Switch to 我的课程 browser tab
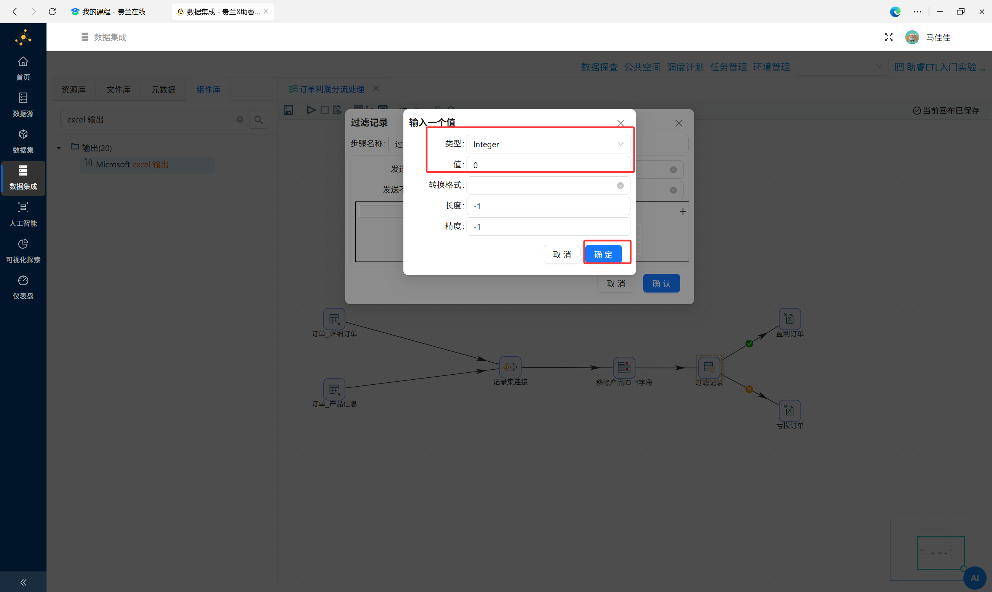Image resolution: width=992 pixels, height=592 pixels. [108, 12]
